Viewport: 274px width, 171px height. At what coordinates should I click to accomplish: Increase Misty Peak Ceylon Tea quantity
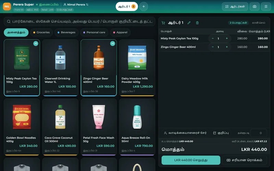tap(227, 38)
